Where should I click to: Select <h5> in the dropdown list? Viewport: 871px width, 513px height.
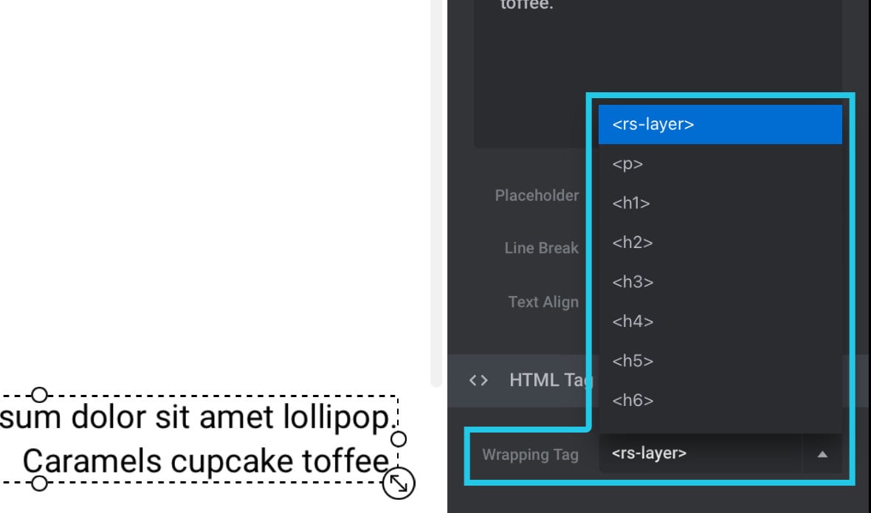pyautogui.click(x=720, y=361)
